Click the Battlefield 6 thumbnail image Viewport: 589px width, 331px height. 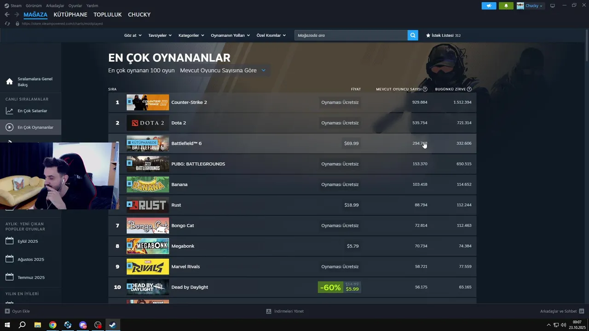coord(148,143)
